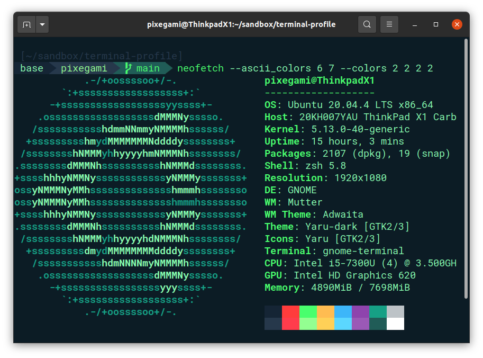Click the git branch icon before main

click(128, 68)
